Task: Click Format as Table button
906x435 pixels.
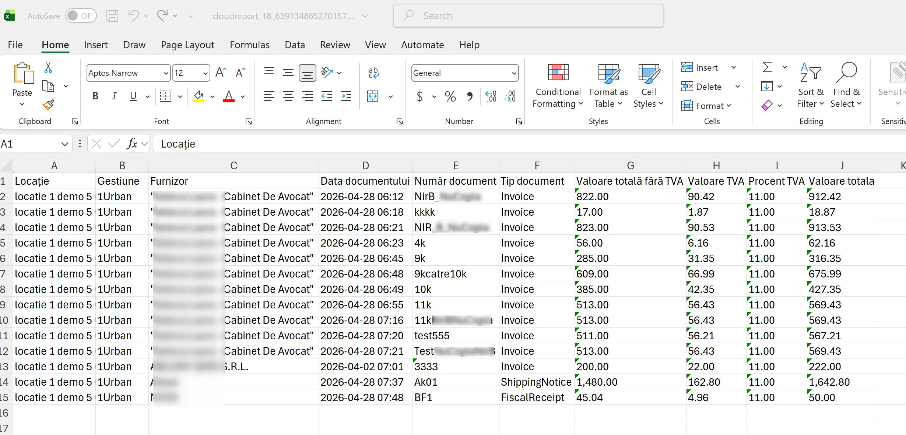Action: pos(608,86)
